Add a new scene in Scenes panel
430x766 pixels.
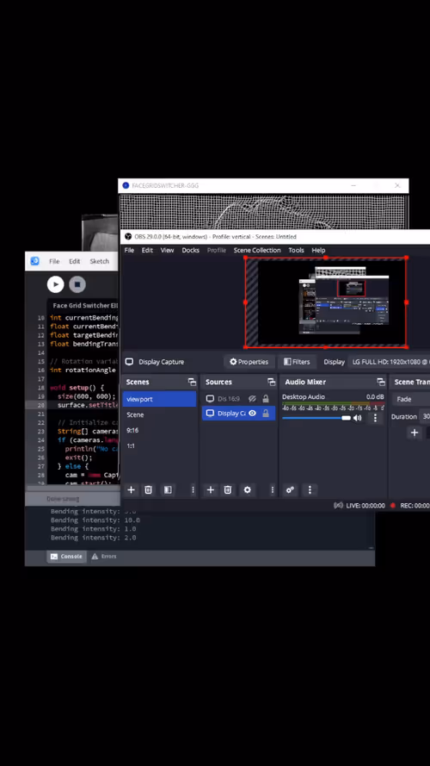131,489
